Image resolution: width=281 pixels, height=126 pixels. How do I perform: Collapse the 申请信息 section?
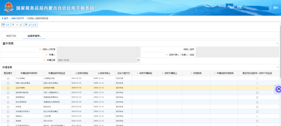[x=277, y=68]
